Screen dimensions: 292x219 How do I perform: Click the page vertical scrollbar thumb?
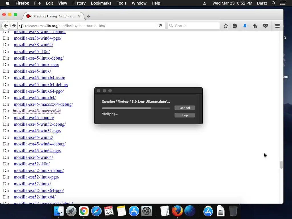pyautogui.click(x=281, y=165)
